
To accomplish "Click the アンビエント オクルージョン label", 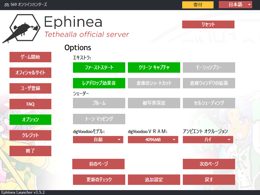I will 205,131.
